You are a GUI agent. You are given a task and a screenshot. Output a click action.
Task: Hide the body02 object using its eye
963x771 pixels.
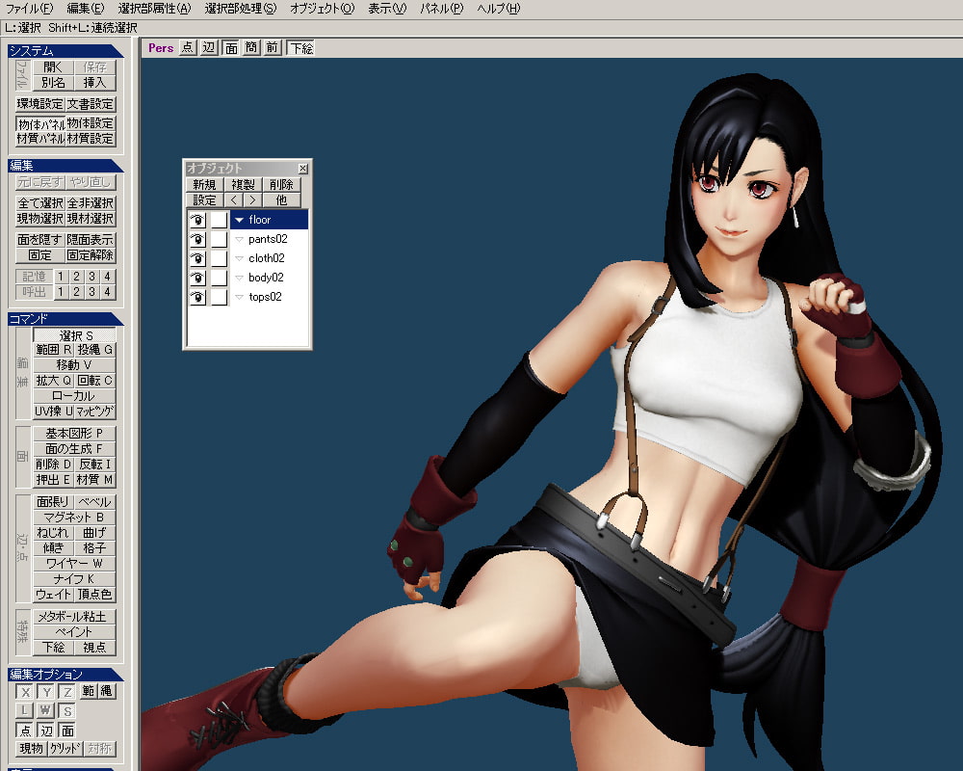(x=197, y=278)
